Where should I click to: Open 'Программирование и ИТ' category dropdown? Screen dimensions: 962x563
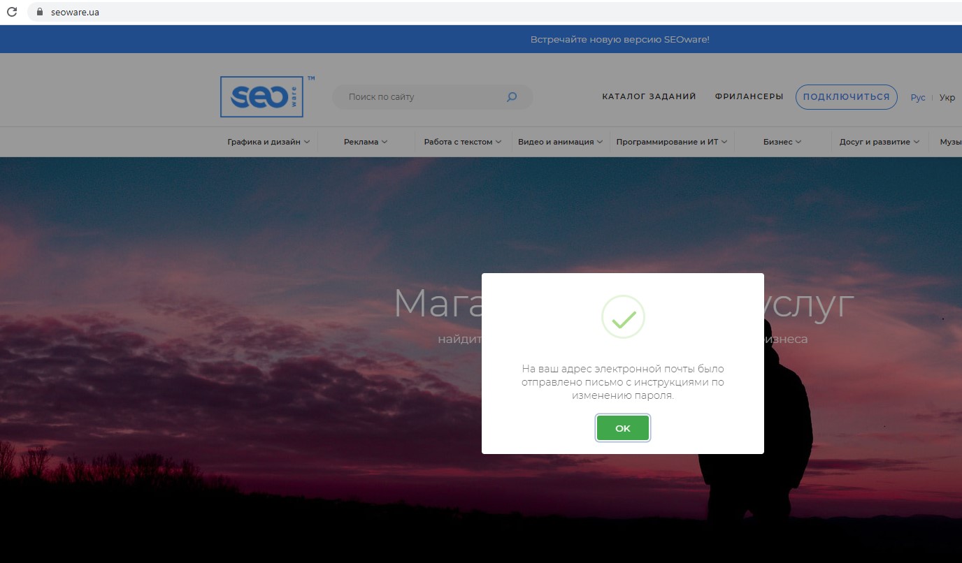pyautogui.click(x=672, y=142)
